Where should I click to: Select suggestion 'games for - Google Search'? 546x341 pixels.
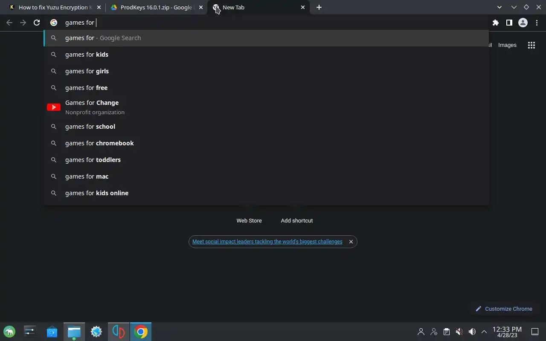coord(266,38)
